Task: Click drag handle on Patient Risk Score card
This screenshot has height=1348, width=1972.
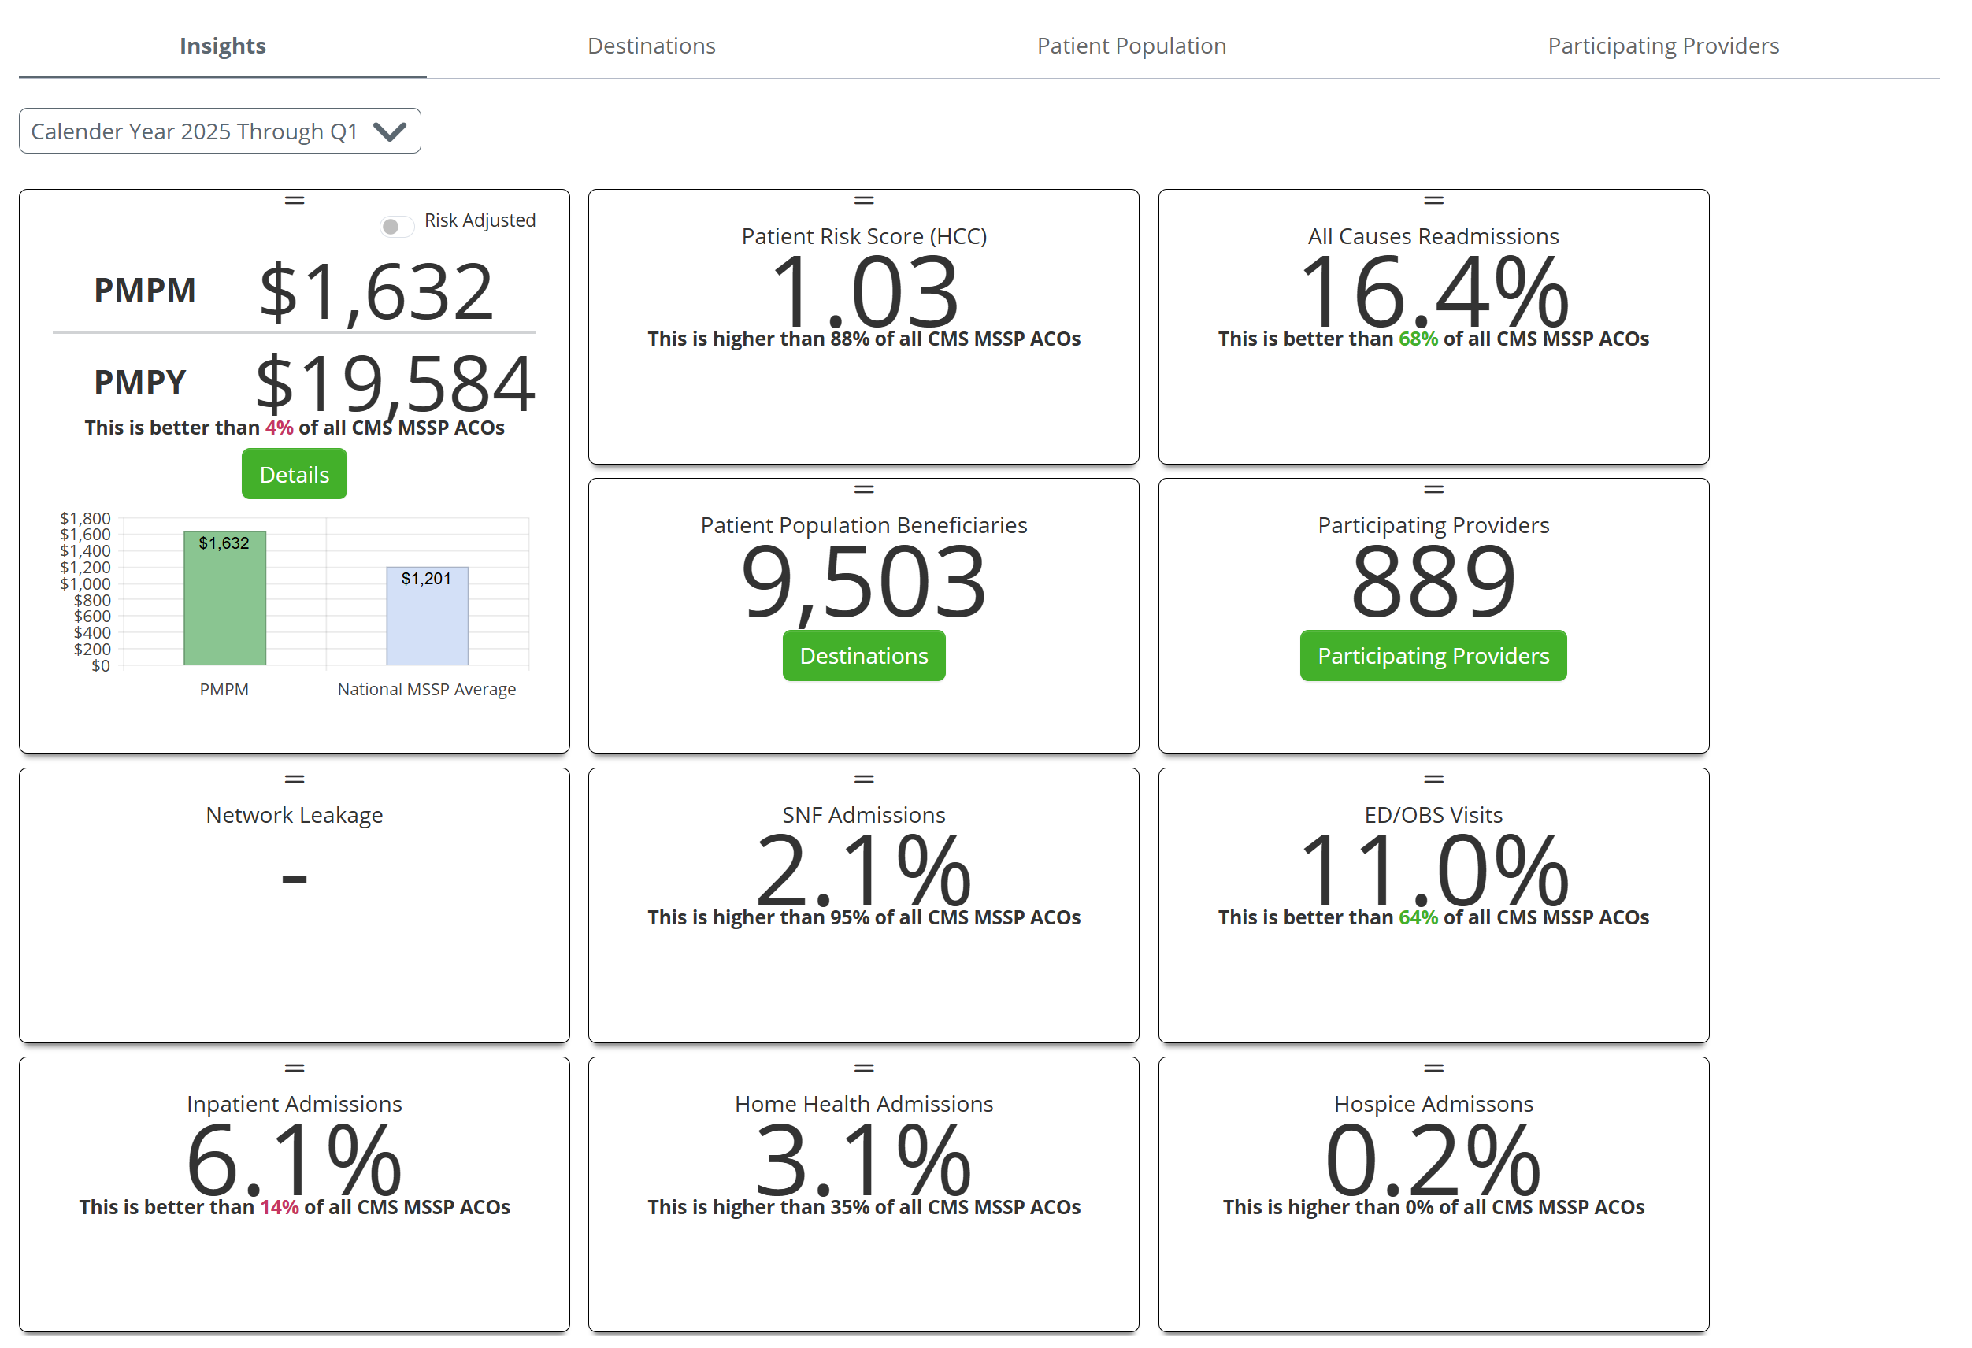Action: point(864,201)
